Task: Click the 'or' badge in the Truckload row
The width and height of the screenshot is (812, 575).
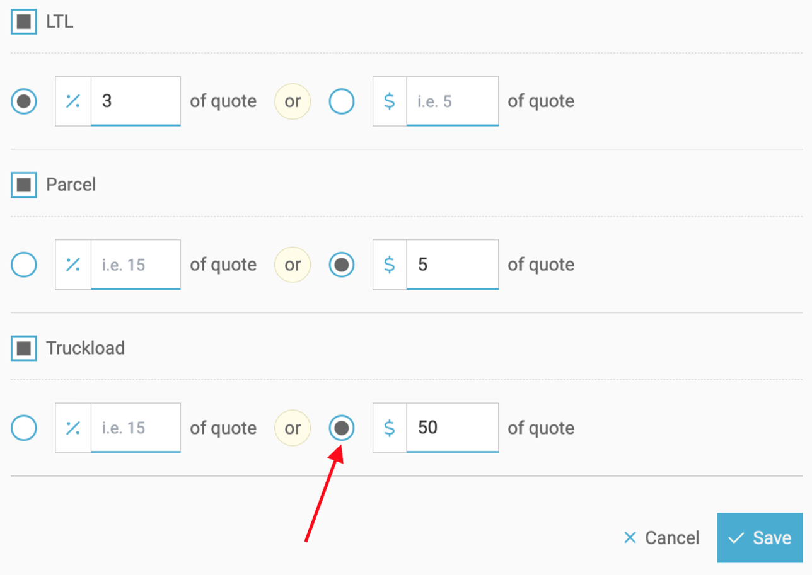Action: point(293,428)
